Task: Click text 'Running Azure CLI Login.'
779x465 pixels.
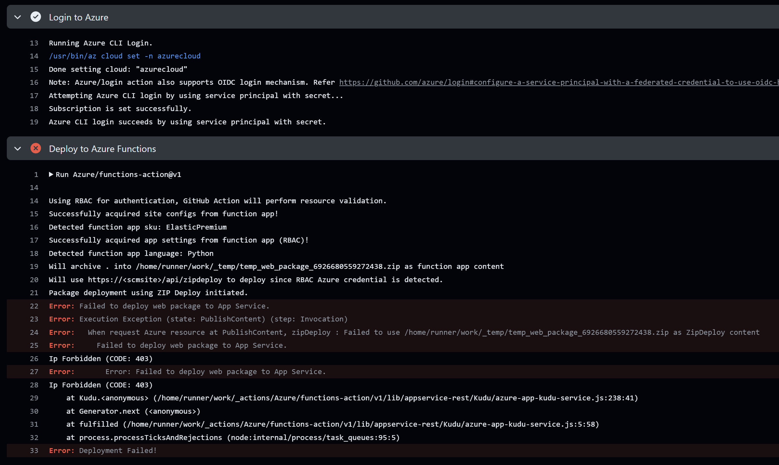Action: tap(101, 43)
